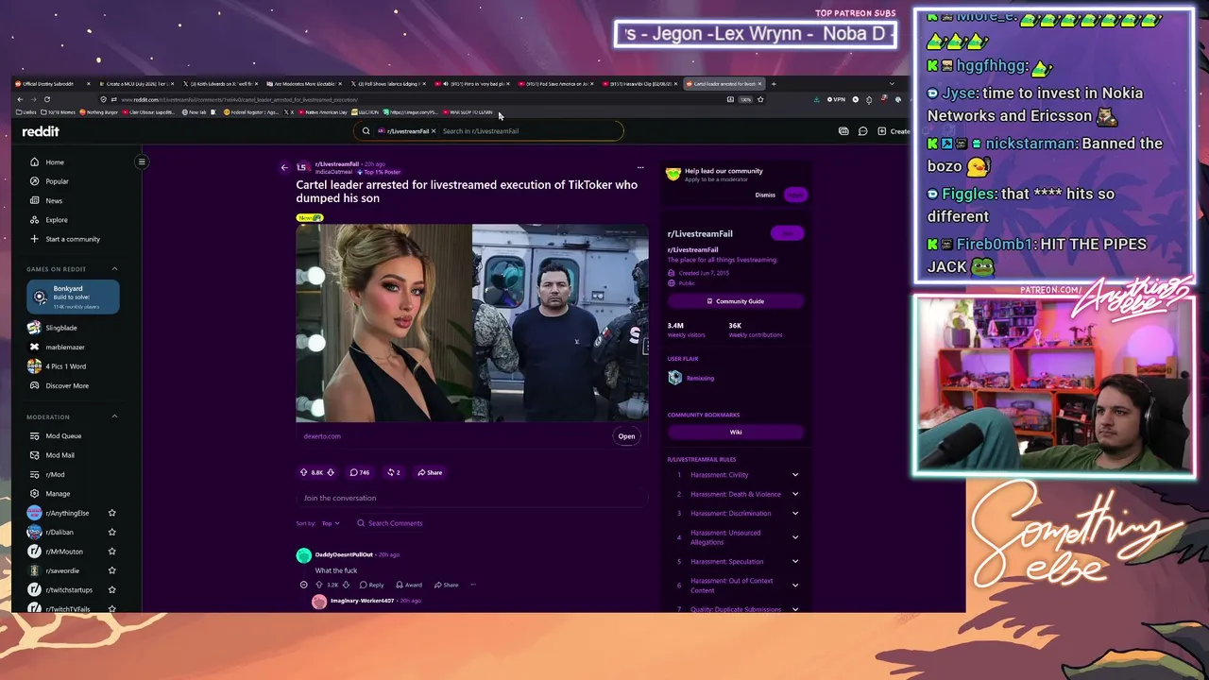Screen dimensions: 1209x680
Task: Open Mod Queue
Action: pos(63,435)
